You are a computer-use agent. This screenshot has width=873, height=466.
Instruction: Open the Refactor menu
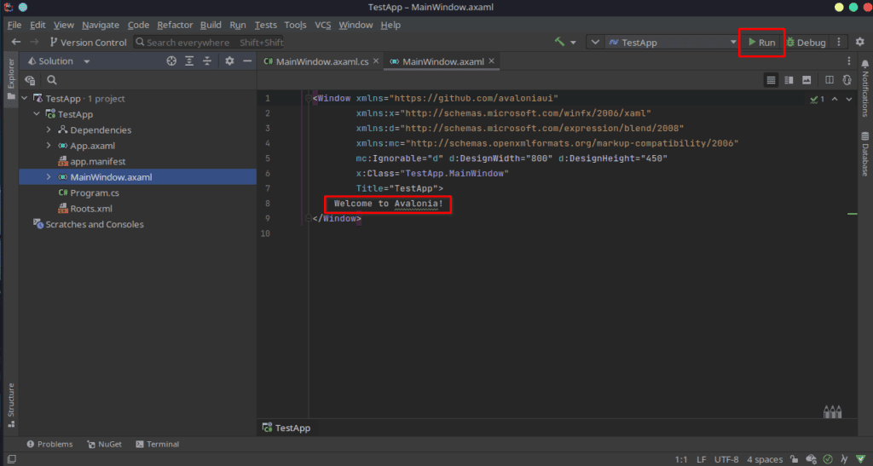(x=175, y=25)
